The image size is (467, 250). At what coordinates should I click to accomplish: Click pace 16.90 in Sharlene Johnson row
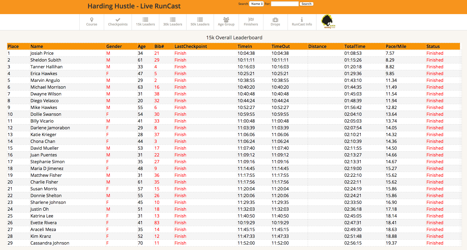391,202
